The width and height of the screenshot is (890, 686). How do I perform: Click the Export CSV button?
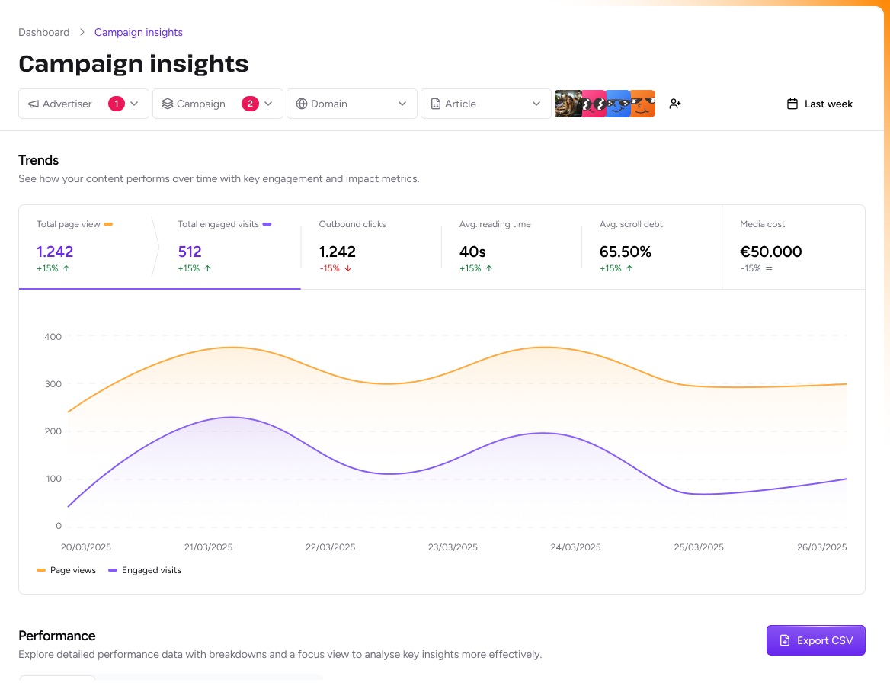(x=815, y=640)
